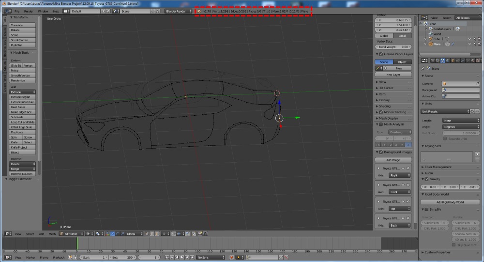Click the record auto-keyframe red button

231,257
